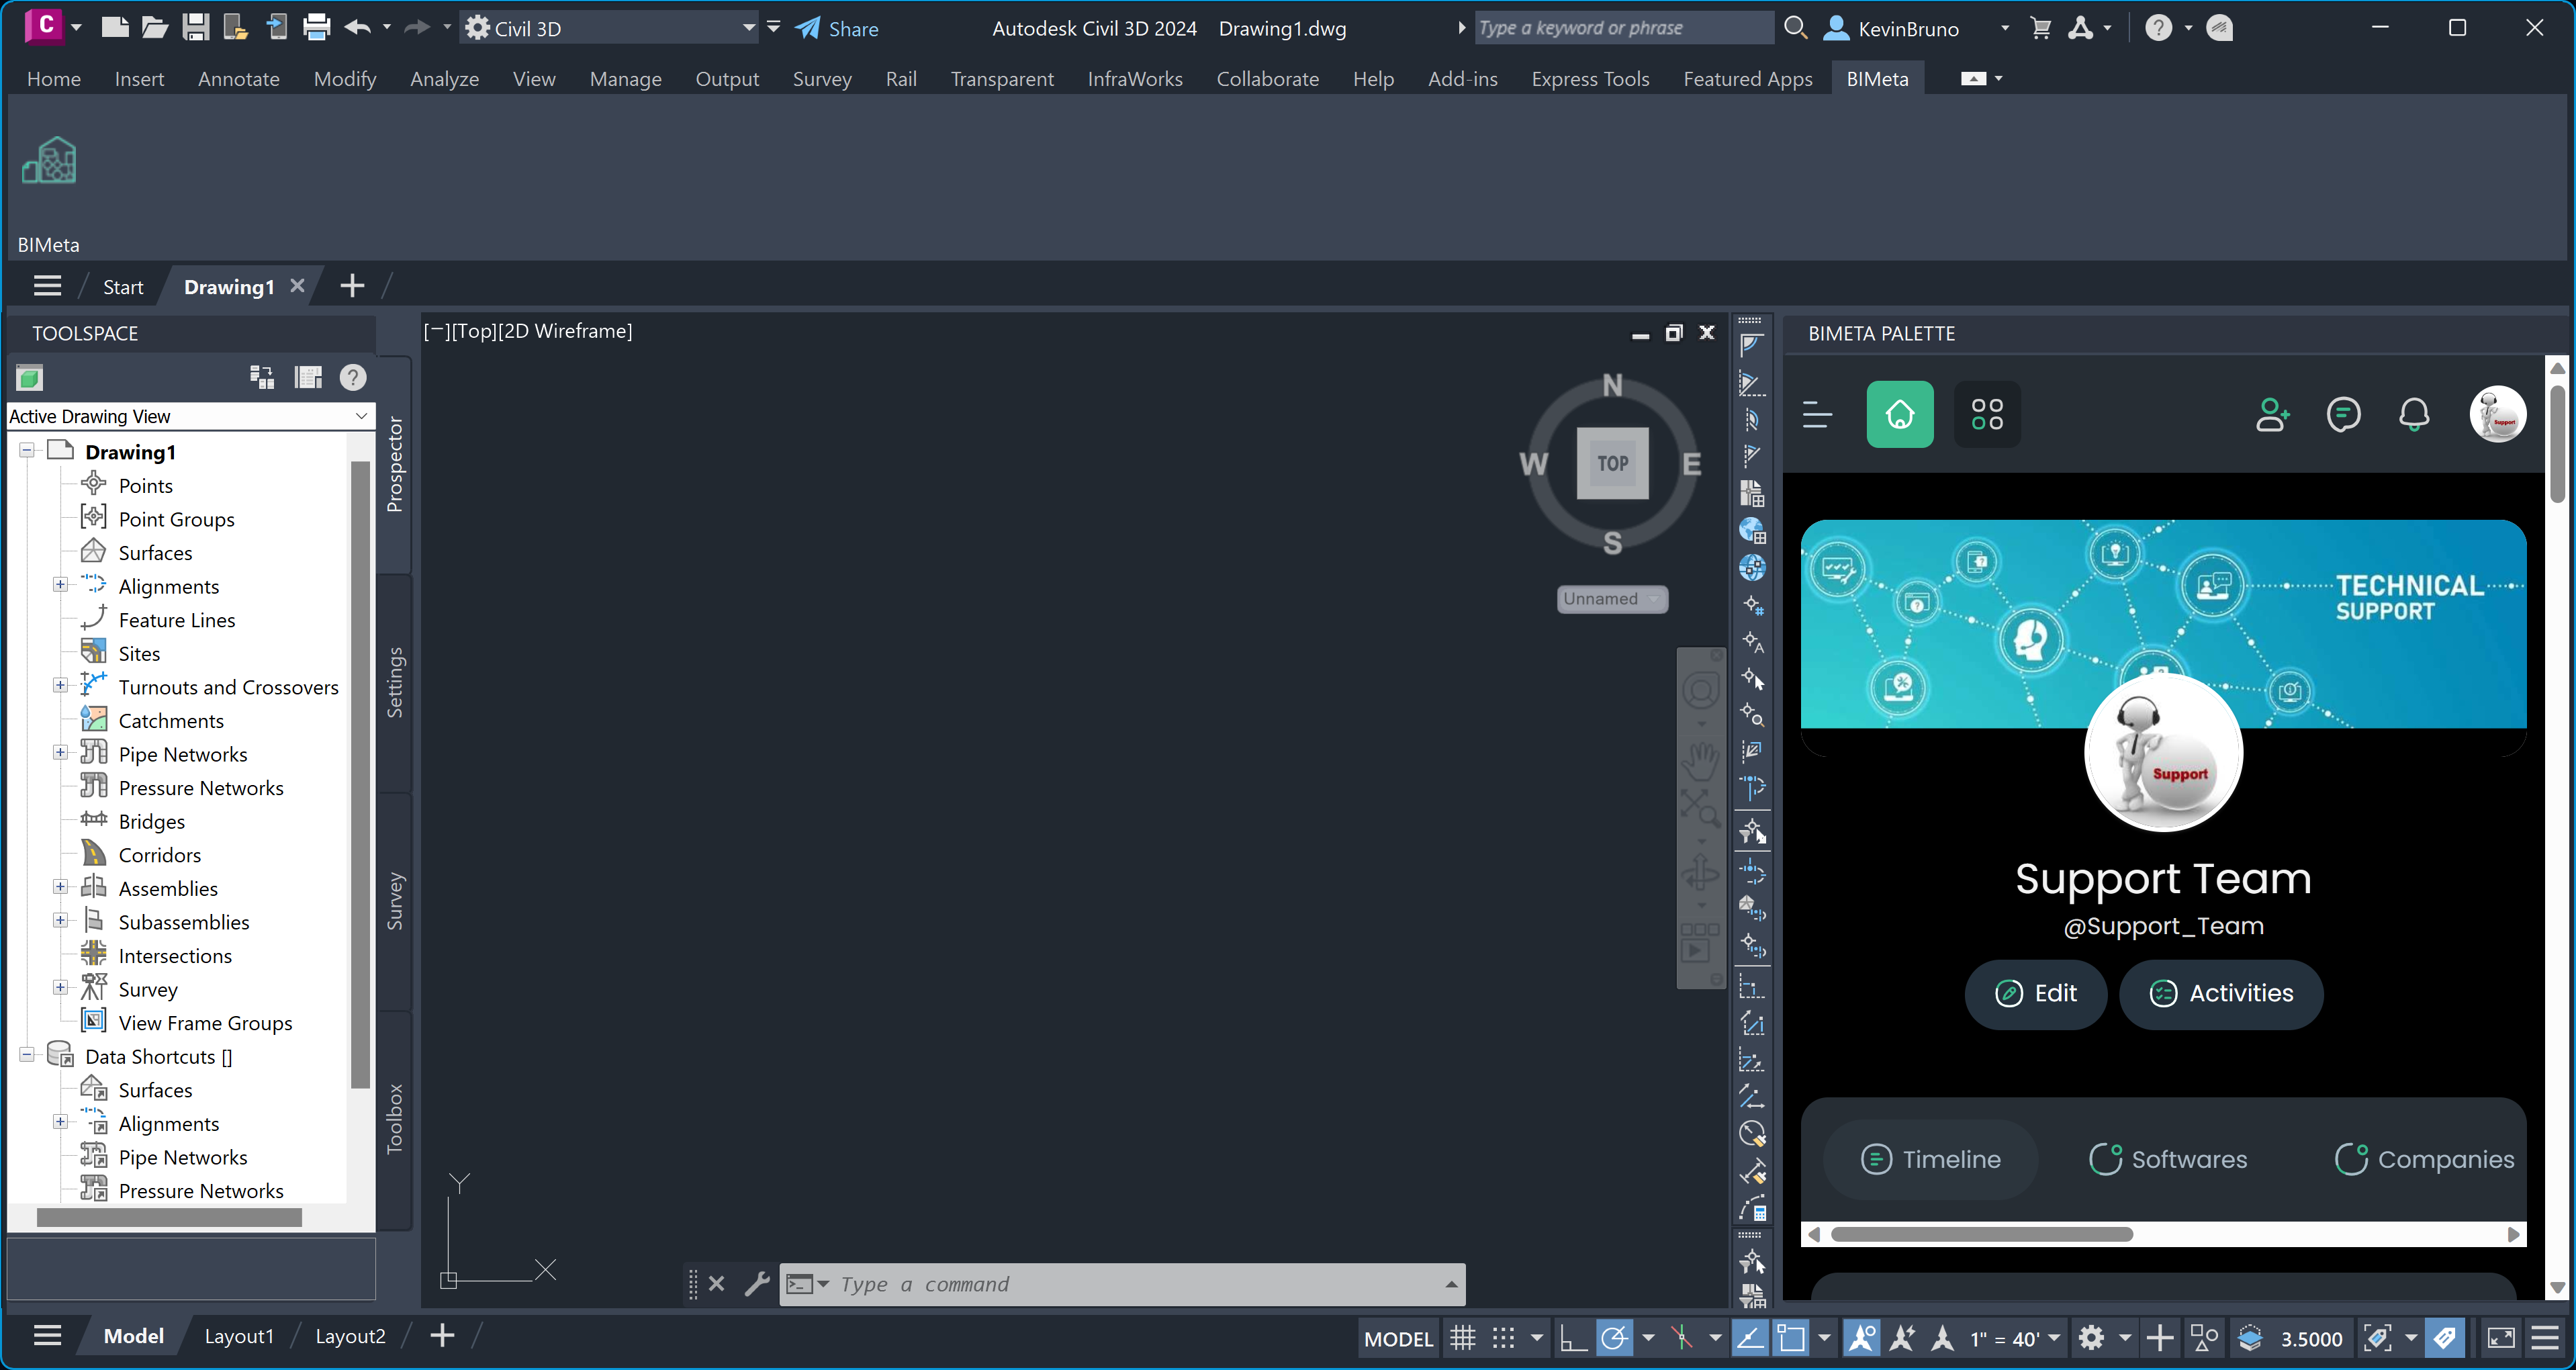Click the Toolspace horizontal scrollbar thumb
Screen dimensions: 2576x1370
click(169, 1218)
